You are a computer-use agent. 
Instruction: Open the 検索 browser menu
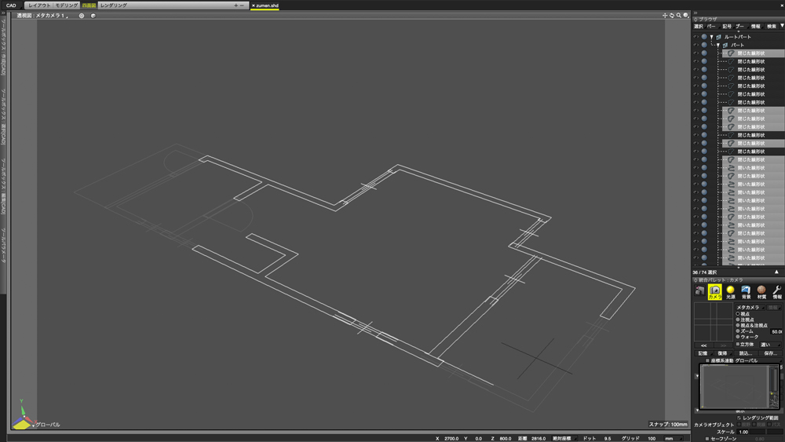[x=772, y=26]
